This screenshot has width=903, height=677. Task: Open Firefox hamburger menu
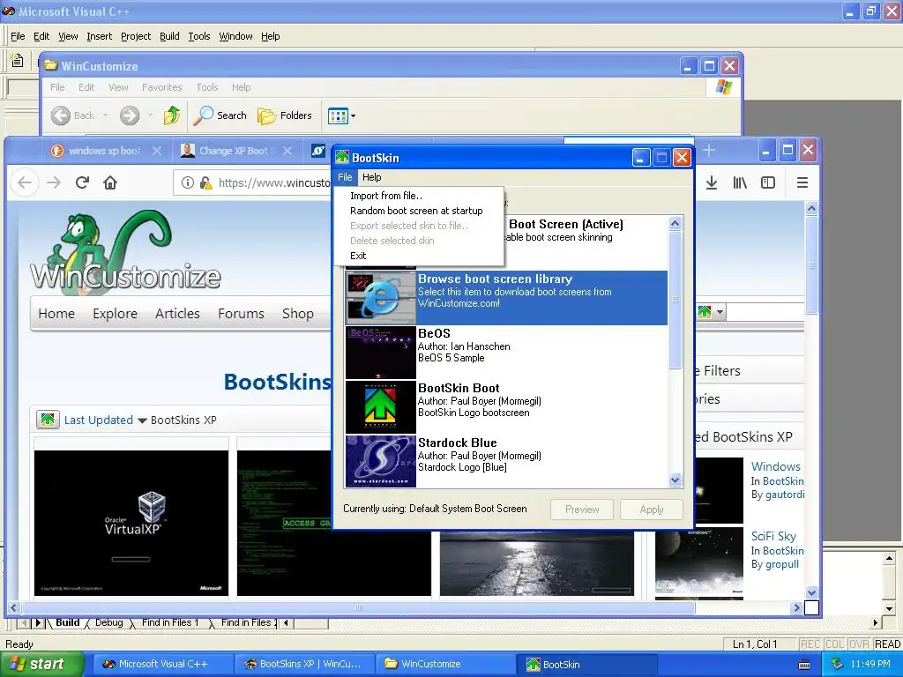[802, 182]
